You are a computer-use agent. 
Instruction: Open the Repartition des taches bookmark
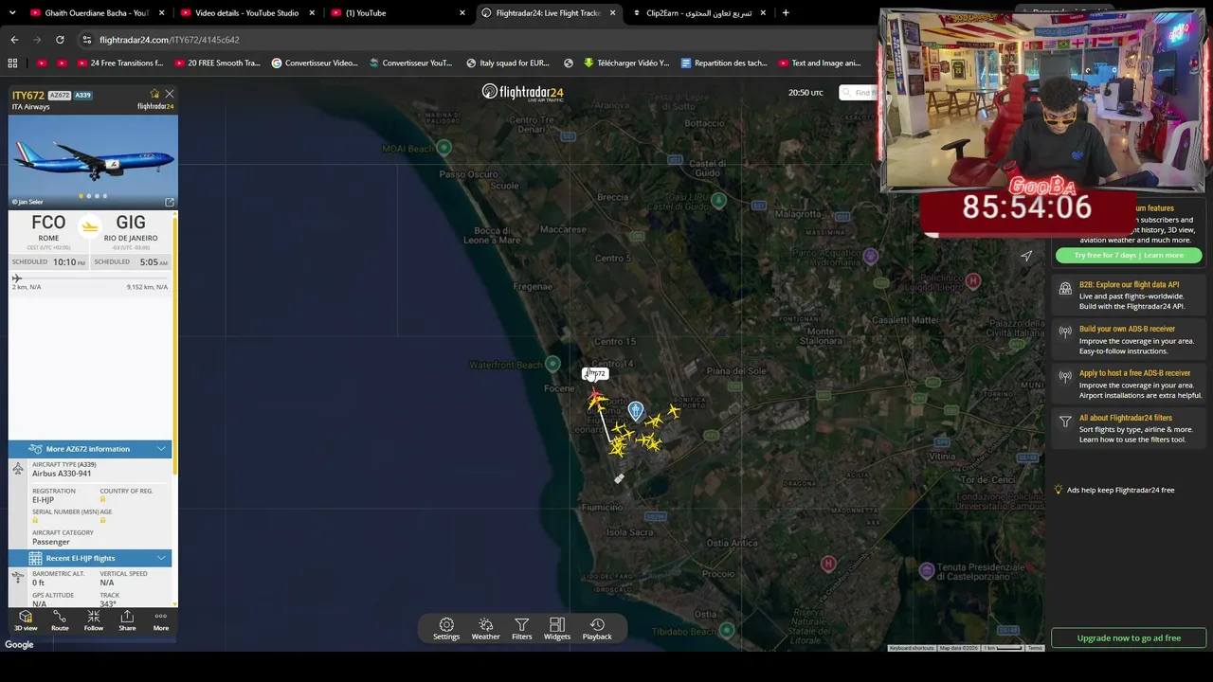click(x=724, y=63)
